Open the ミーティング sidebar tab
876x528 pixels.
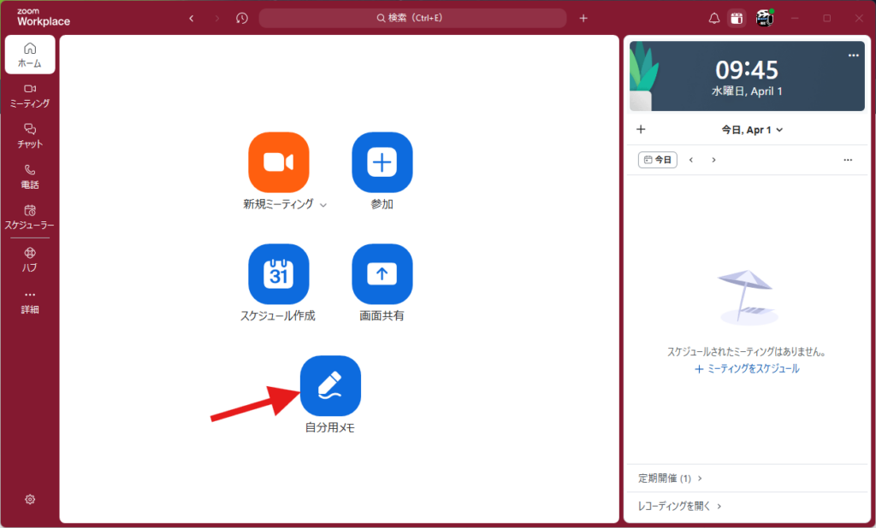pos(30,95)
